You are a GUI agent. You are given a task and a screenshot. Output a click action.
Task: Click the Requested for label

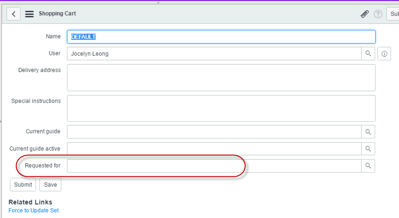(43, 166)
